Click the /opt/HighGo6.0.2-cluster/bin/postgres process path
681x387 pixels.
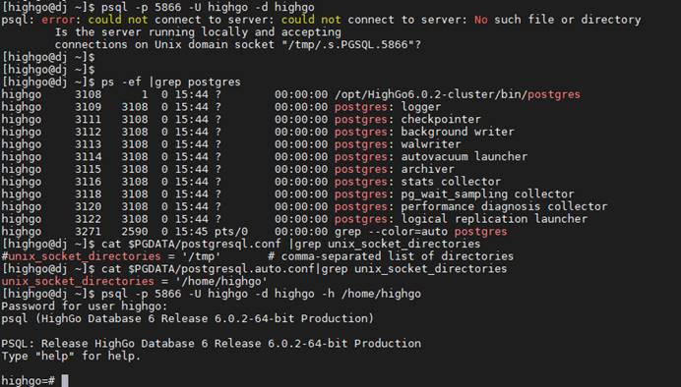tap(458, 94)
